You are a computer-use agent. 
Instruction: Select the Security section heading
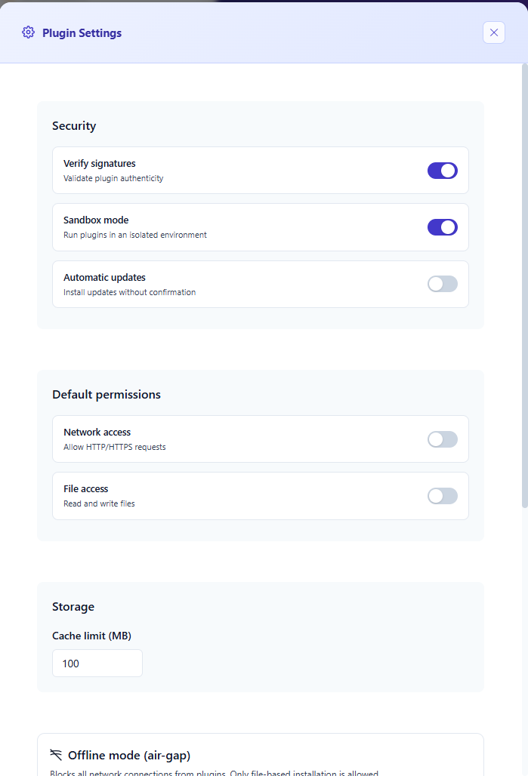click(74, 126)
